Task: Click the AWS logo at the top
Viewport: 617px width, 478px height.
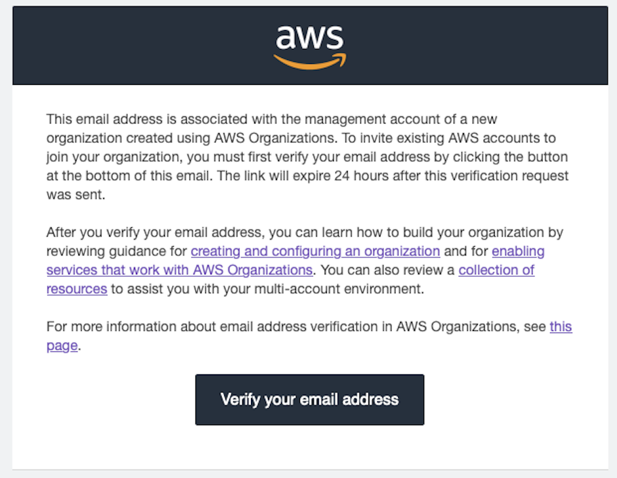Action: click(x=309, y=44)
